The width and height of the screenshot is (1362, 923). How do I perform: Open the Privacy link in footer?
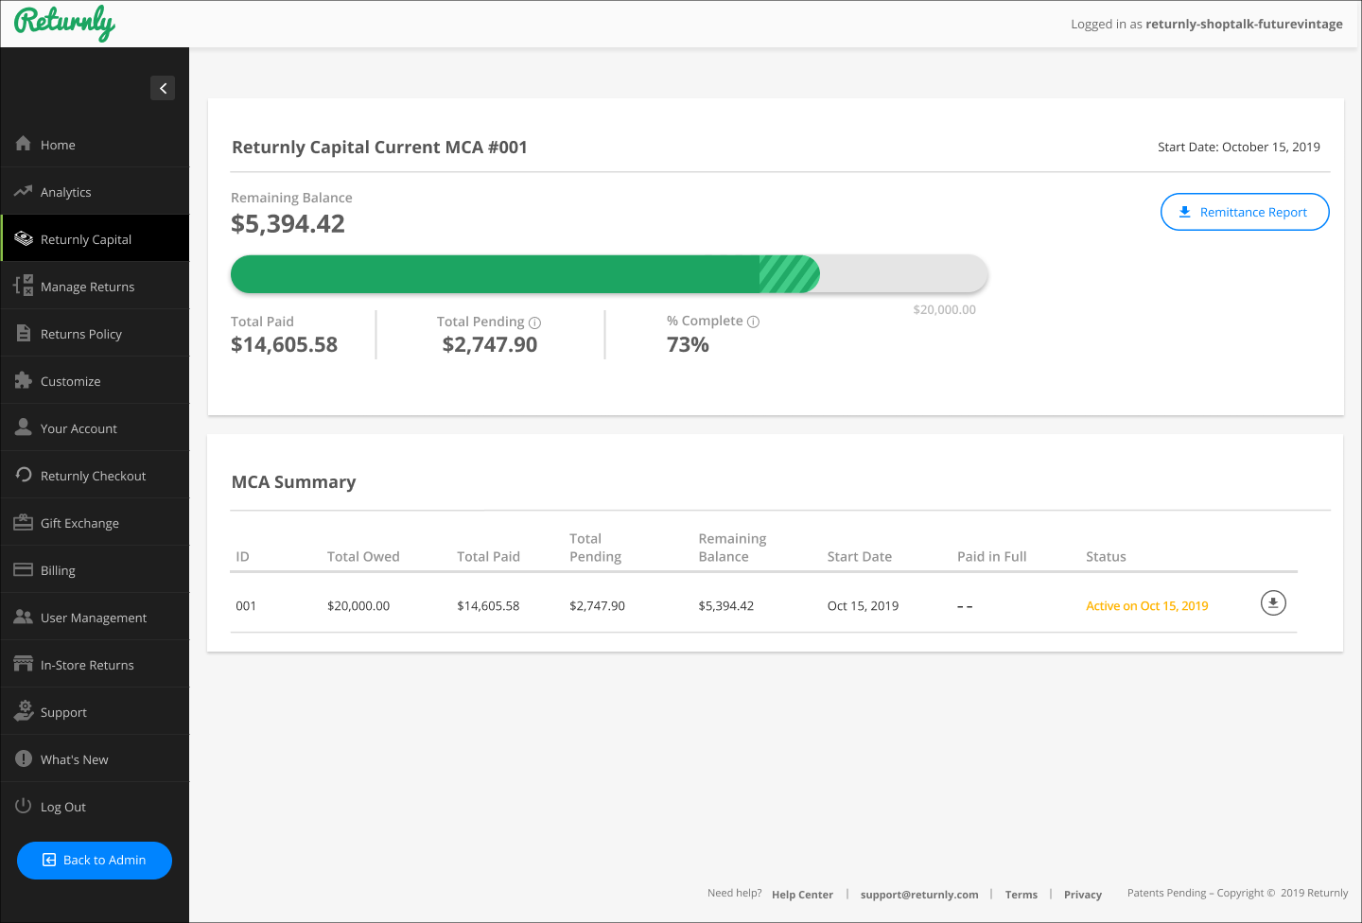(1083, 895)
